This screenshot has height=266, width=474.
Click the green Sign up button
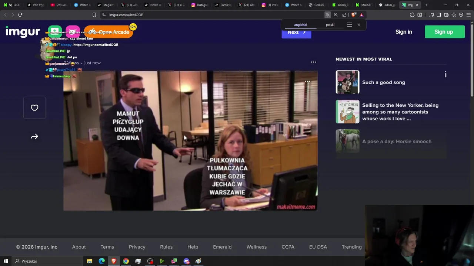pyautogui.click(x=444, y=32)
